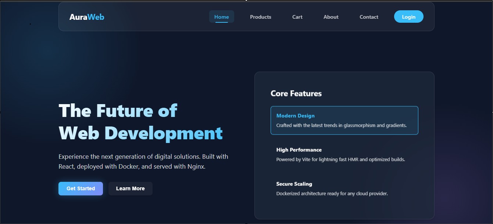Select the Secure Scaling feature card

tap(344, 188)
